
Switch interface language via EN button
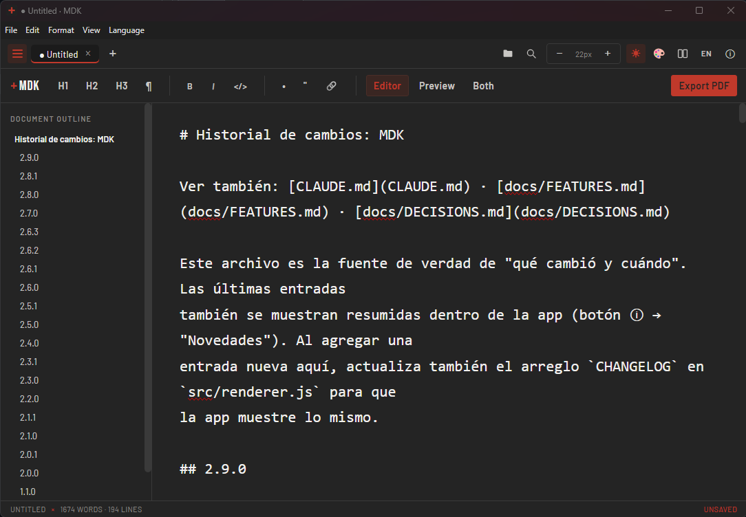(x=706, y=54)
